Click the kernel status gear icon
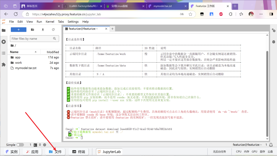Screen dimensions: 277x156 45,145
